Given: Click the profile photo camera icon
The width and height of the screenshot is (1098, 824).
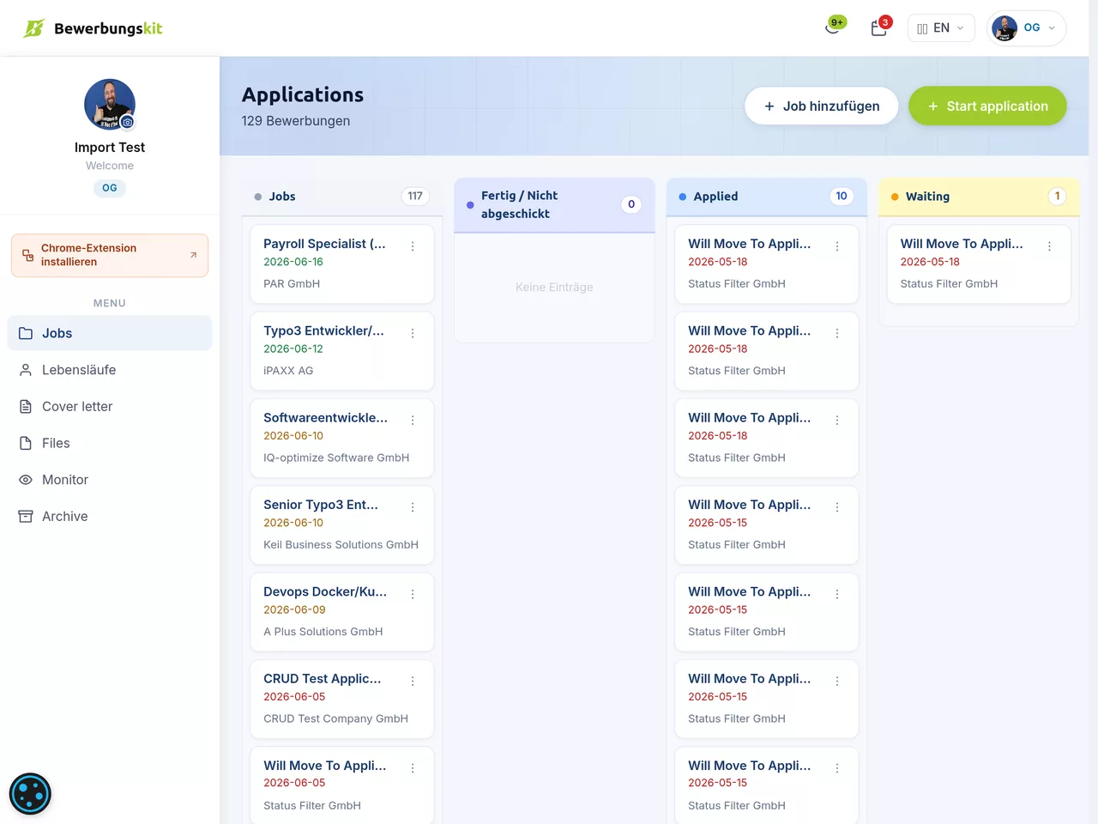Looking at the screenshot, I should [x=127, y=122].
